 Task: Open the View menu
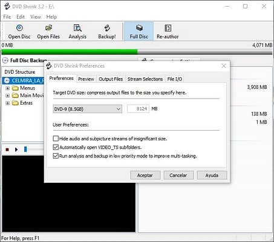pyautogui.click(x=36, y=17)
